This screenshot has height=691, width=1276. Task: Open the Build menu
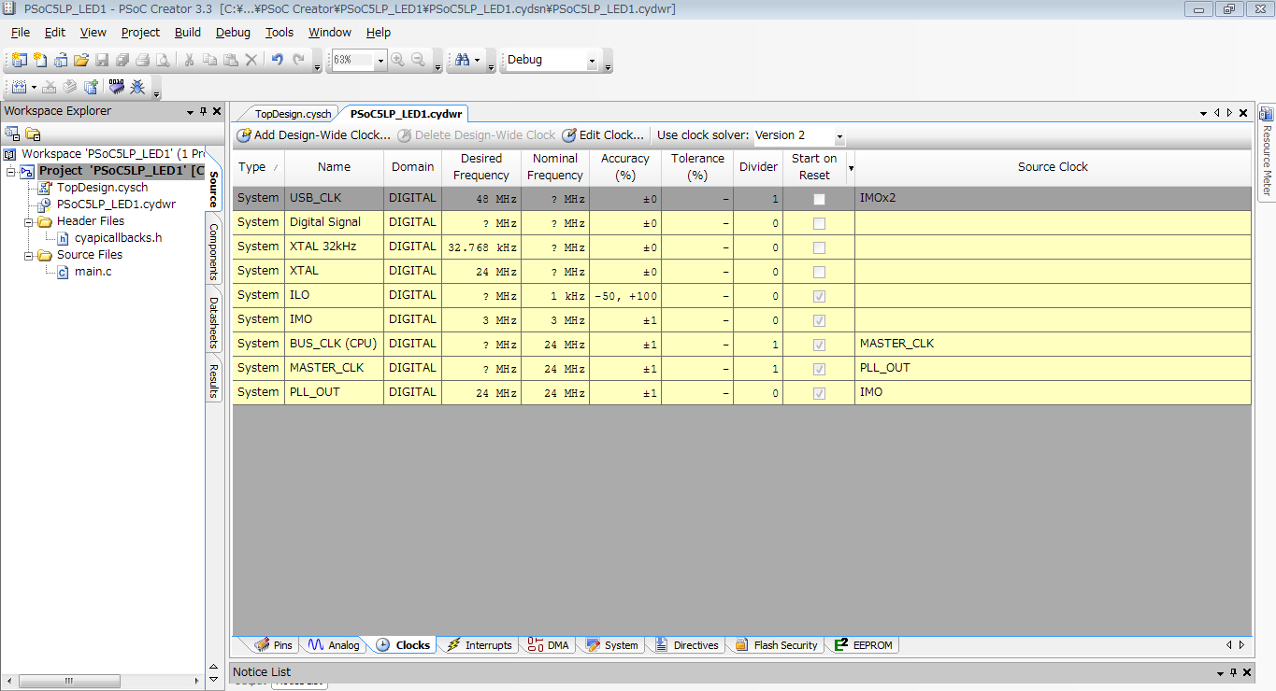tap(188, 32)
